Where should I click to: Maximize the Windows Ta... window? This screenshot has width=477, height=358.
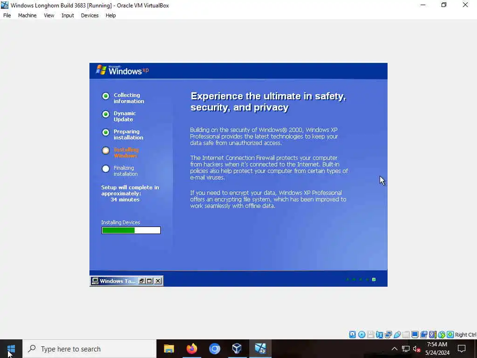pos(150,281)
